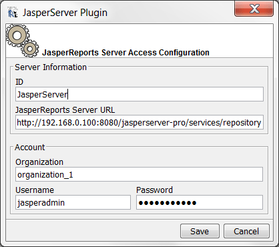The image size is (279, 247).
Task: Select the Organization input showing organization_1
Action: 139,174
